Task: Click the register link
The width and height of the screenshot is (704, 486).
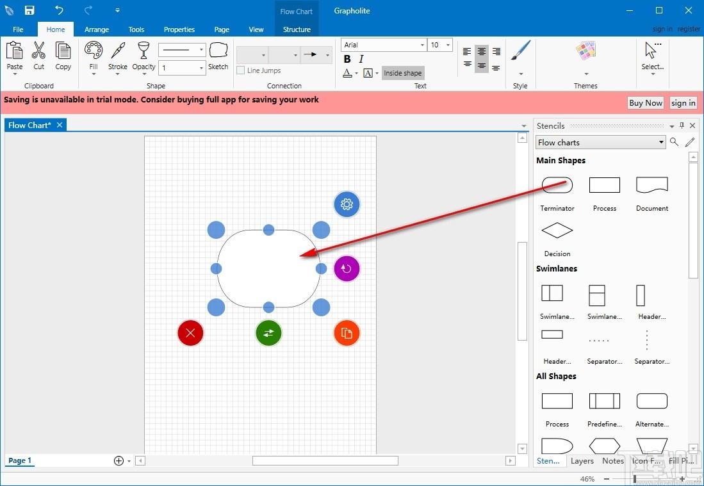Action: pyautogui.click(x=689, y=29)
